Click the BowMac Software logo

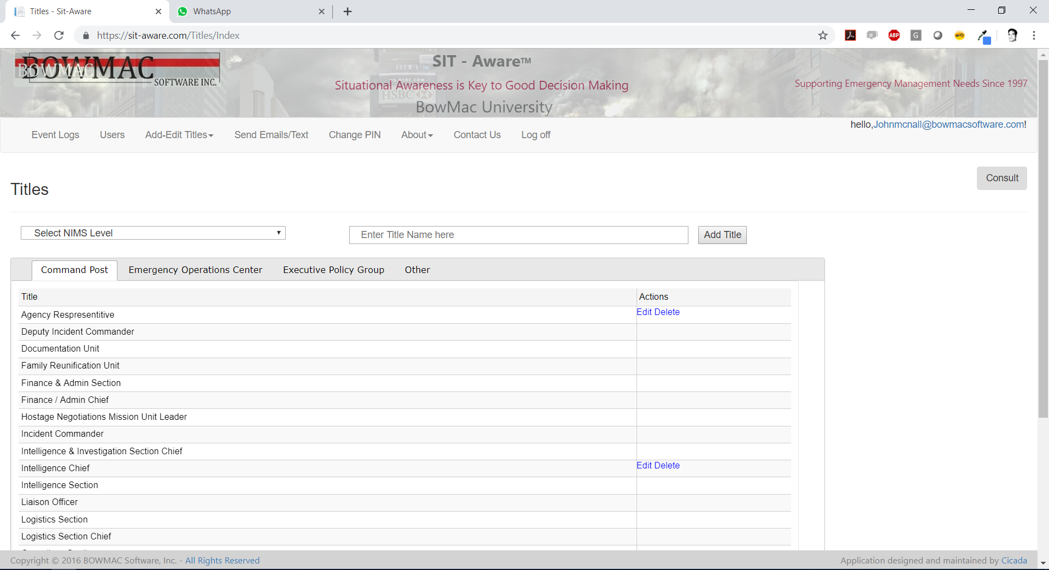click(117, 70)
